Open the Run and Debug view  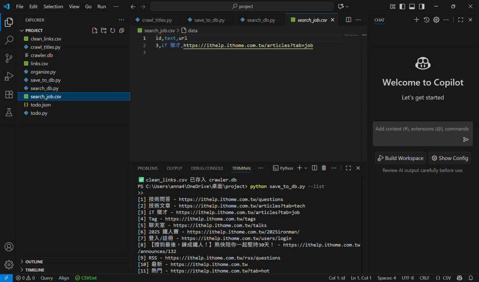(x=9, y=76)
